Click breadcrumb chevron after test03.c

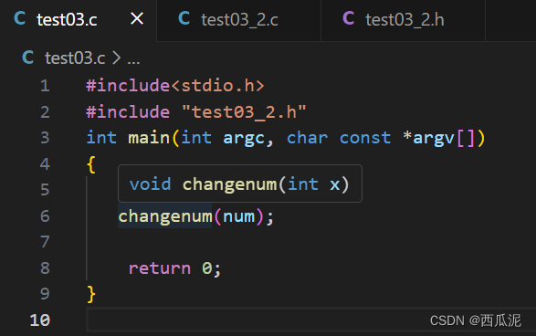click(x=116, y=58)
